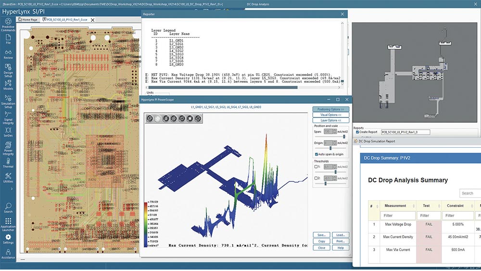Click the Save... button in PowerScope

click(321, 235)
